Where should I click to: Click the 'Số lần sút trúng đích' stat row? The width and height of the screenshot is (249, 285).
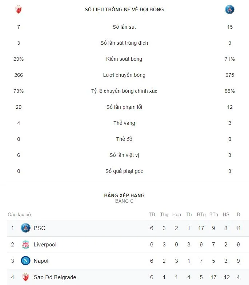click(124, 43)
